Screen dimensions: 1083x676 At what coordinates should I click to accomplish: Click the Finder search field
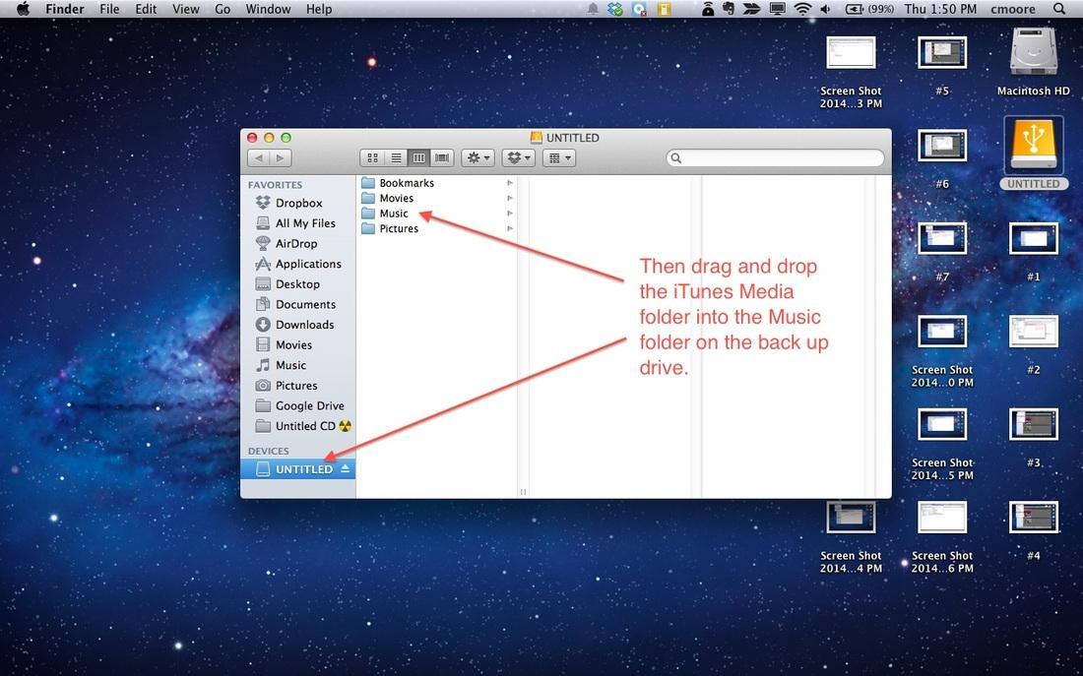[778, 158]
